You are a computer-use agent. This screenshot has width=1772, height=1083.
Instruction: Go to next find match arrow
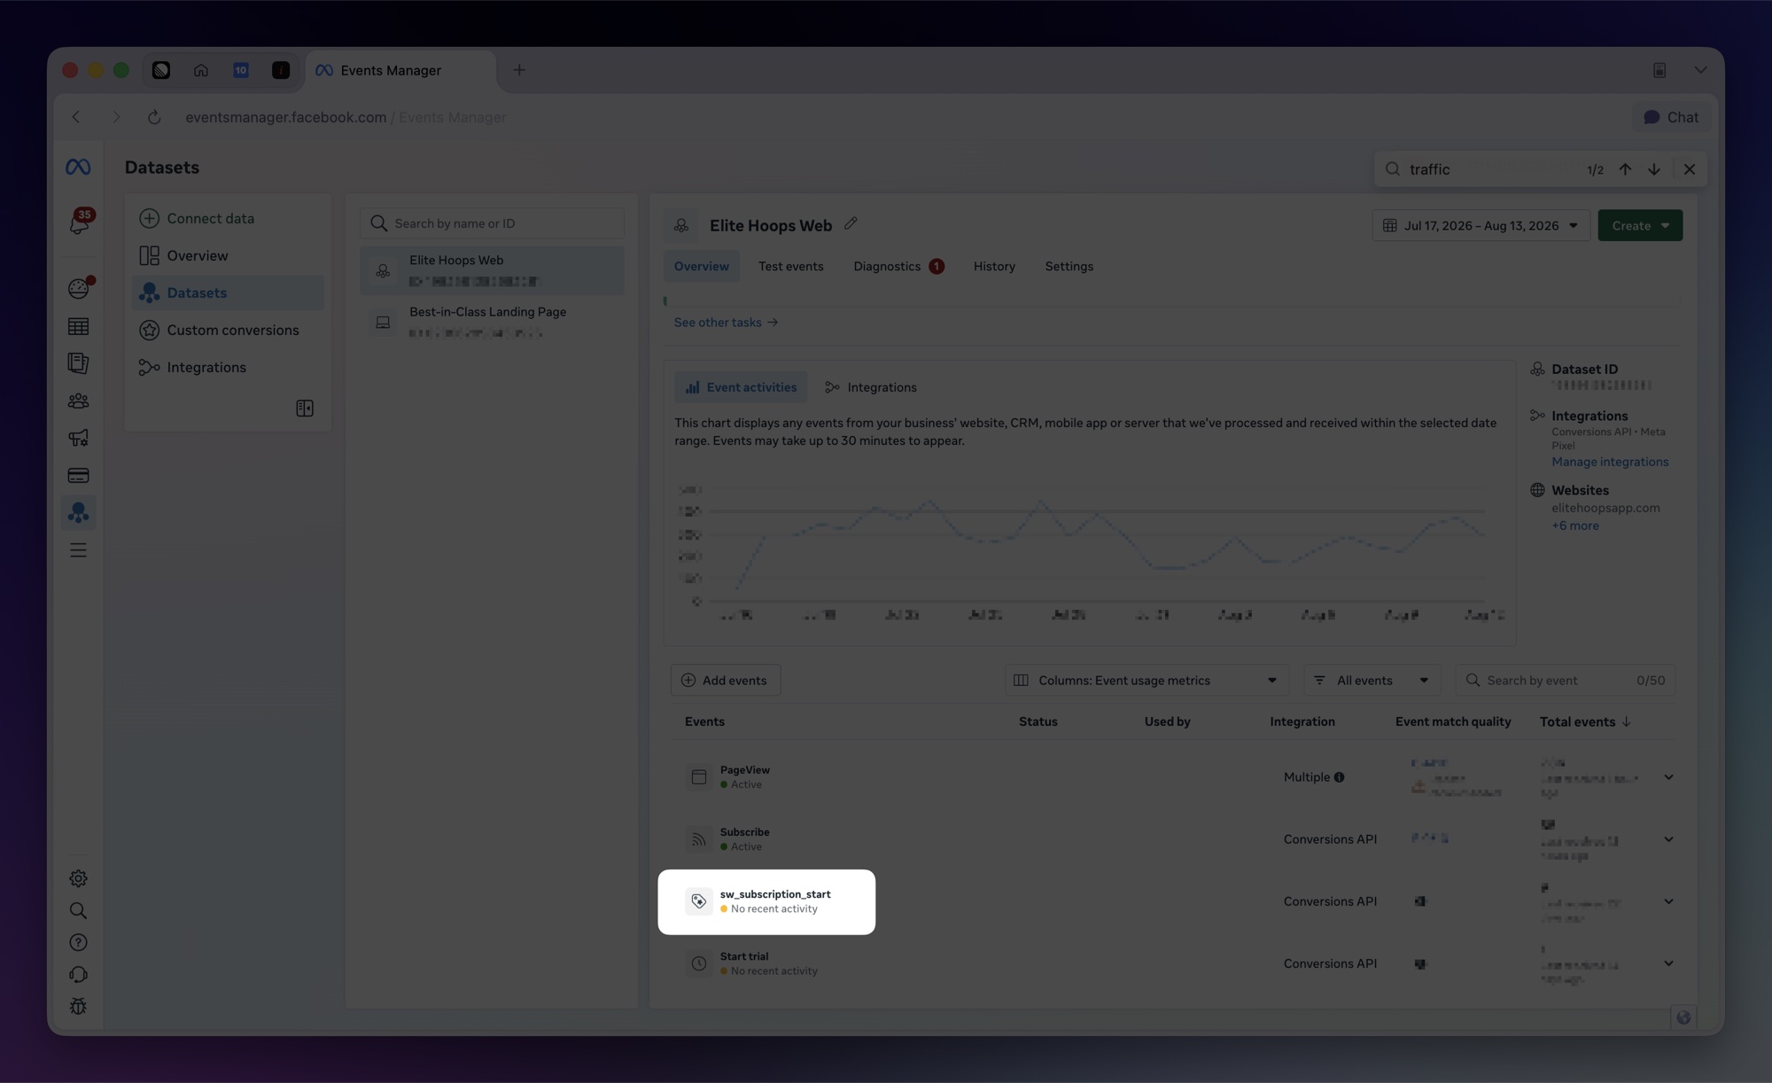click(1654, 169)
